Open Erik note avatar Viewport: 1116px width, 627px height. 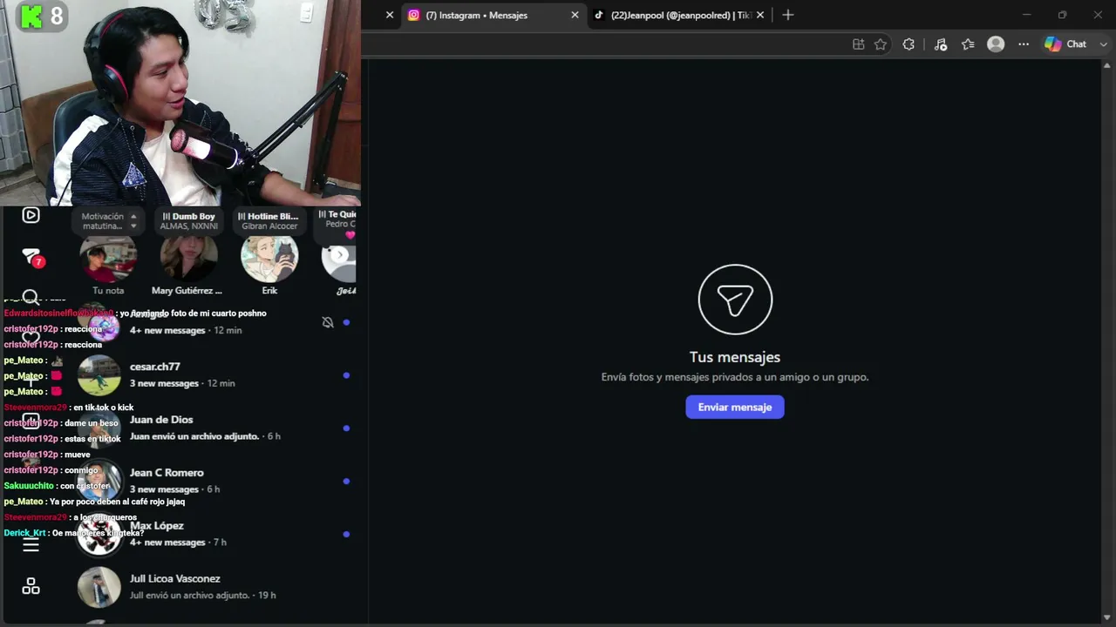(x=269, y=259)
